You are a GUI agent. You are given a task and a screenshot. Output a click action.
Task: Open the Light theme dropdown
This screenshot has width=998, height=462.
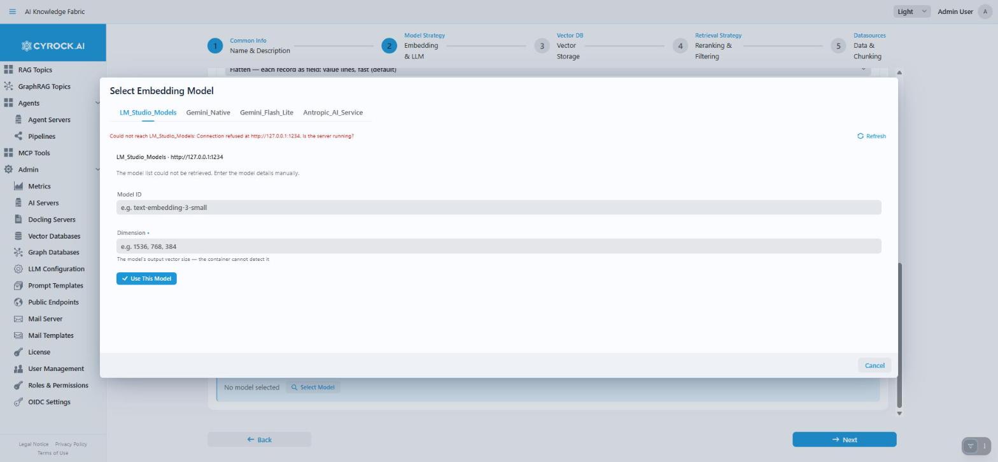tap(911, 11)
